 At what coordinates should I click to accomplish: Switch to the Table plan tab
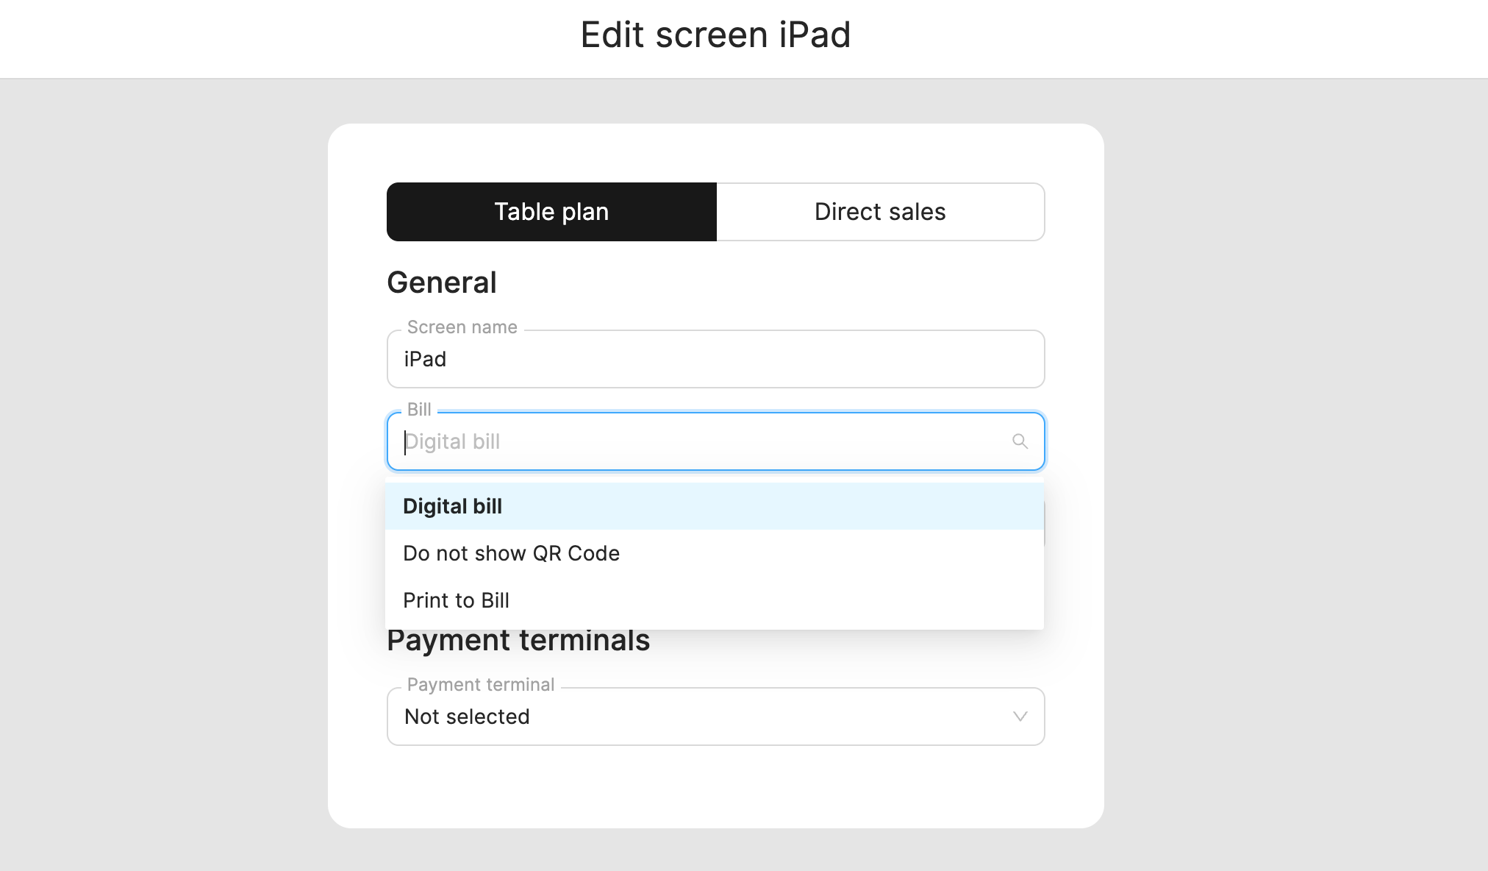[x=551, y=212]
